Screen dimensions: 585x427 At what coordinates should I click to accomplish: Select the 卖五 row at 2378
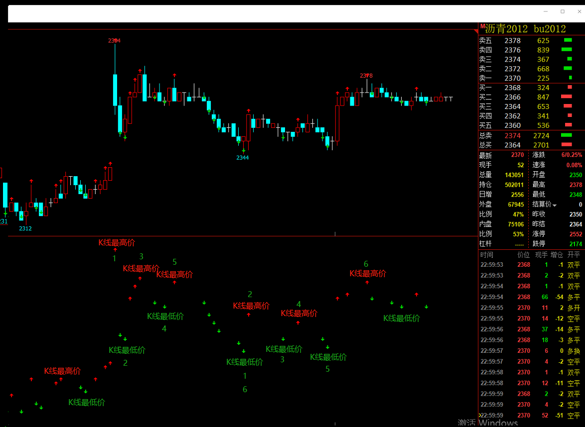point(531,41)
